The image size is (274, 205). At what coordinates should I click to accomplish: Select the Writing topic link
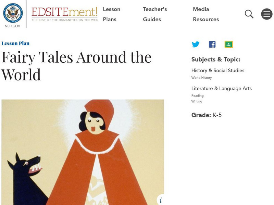coord(197,101)
